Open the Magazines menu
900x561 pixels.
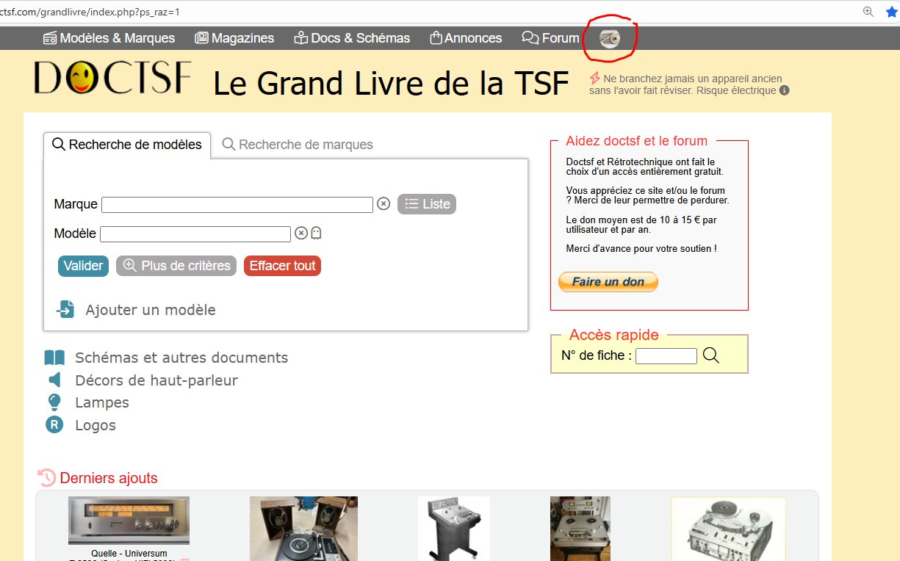pos(234,38)
